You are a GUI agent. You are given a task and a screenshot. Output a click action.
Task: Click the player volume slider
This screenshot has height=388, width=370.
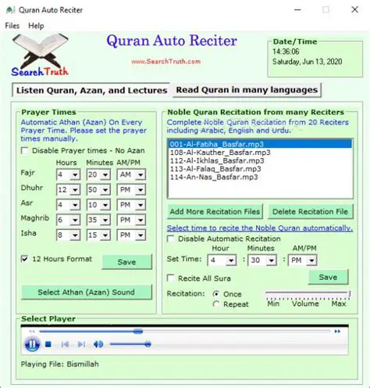click(130, 344)
